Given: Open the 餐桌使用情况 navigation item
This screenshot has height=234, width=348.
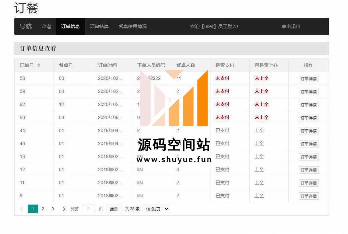Looking at the screenshot, I should [x=133, y=26].
